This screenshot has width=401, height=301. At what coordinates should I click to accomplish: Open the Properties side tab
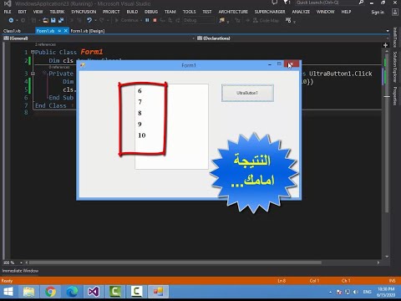tap(395, 96)
